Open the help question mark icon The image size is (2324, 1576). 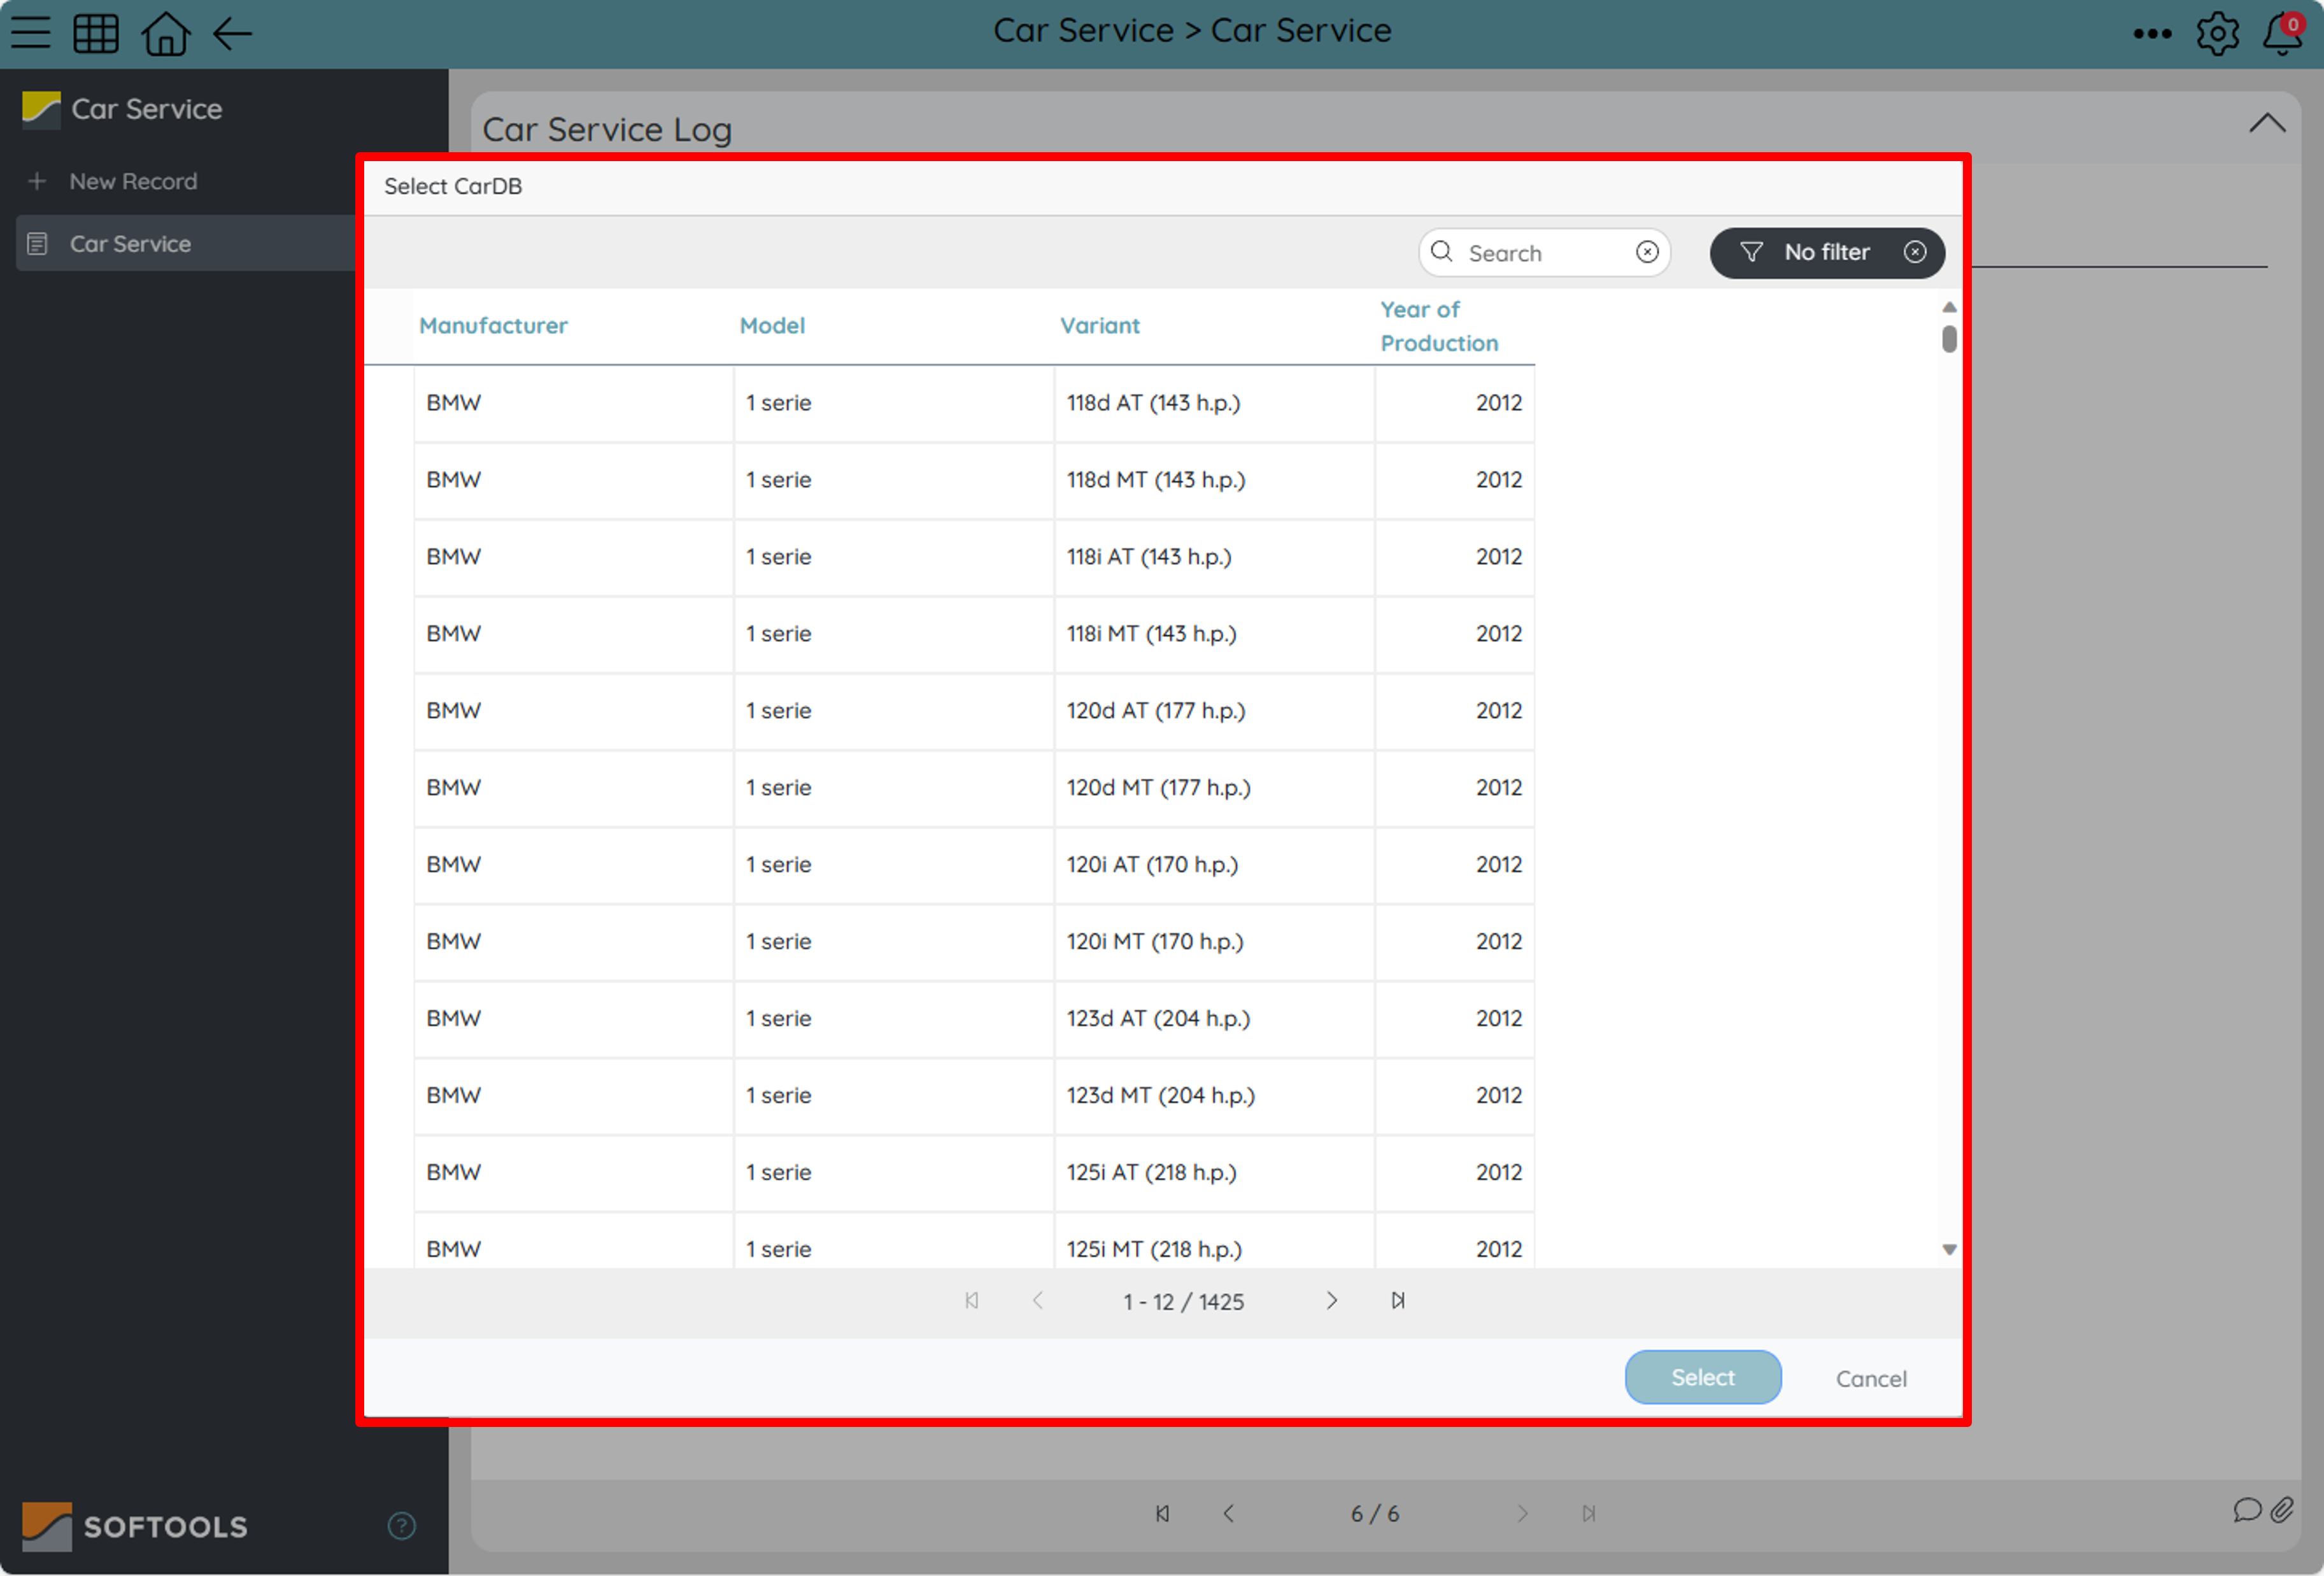click(x=401, y=1526)
